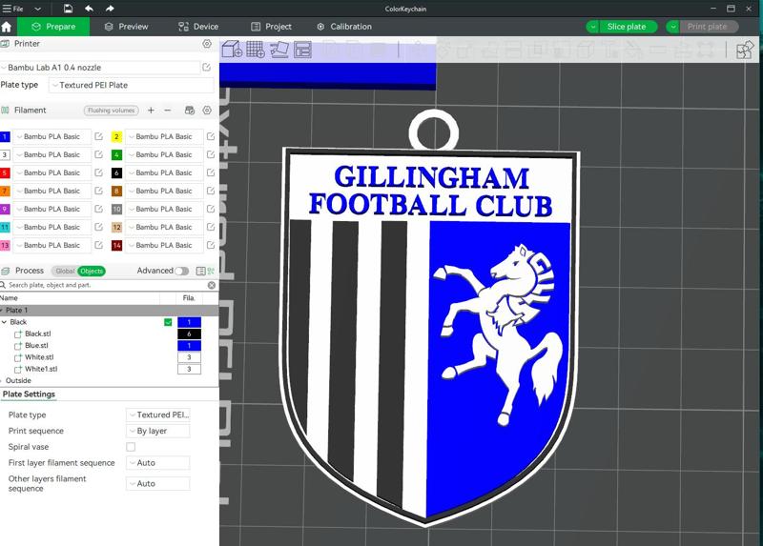Click the Undo arrow
This screenshot has height=546, width=763.
pos(89,9)
